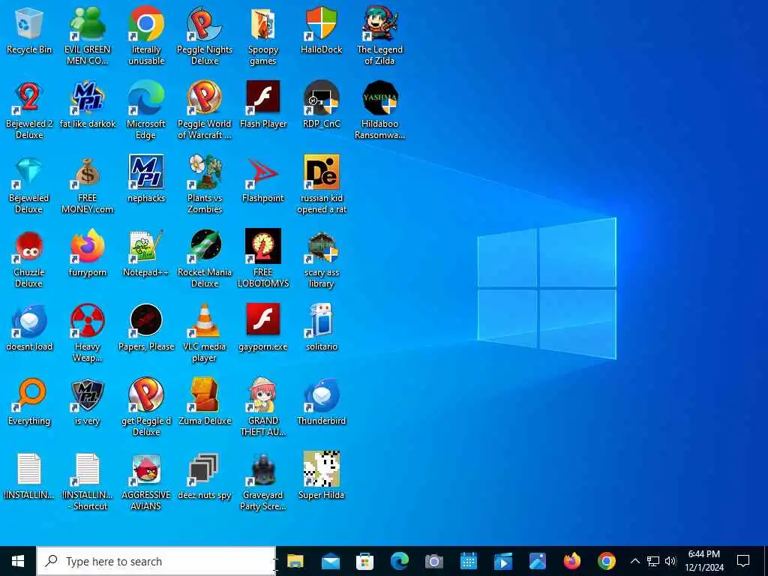Click the Heavy Weap... radiation icon
Screen dimensions: 768x576
tap(87, 321)
